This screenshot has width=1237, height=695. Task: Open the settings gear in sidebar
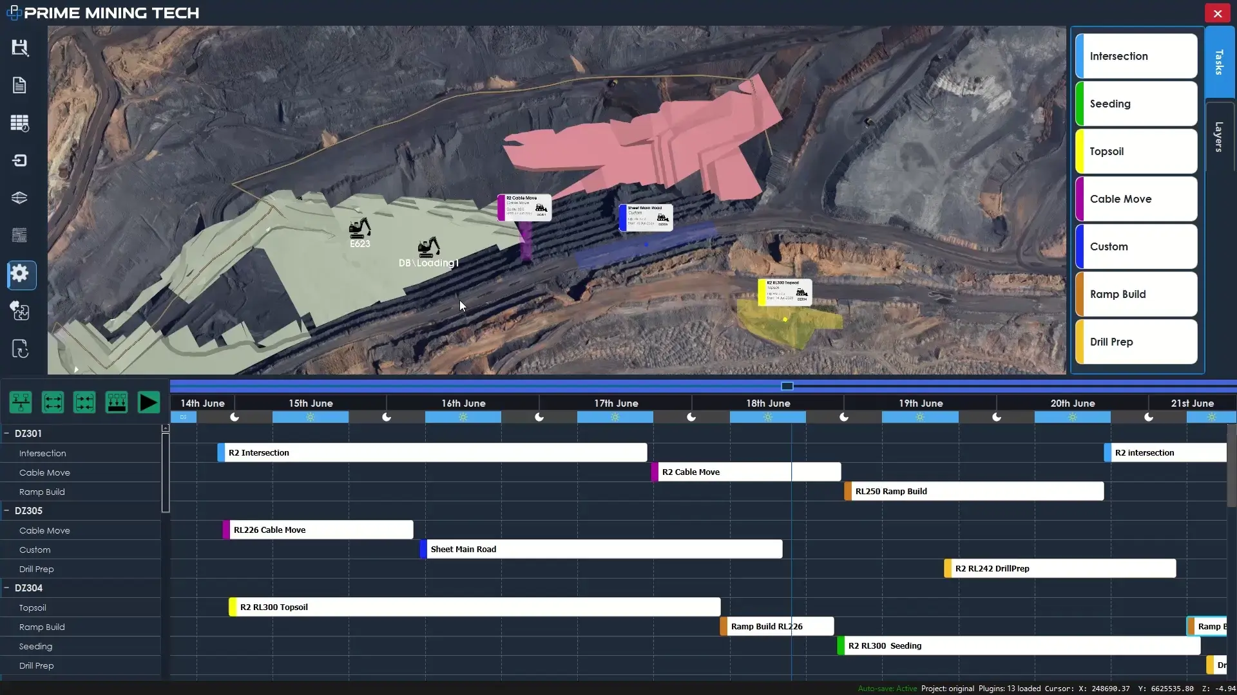20,274
